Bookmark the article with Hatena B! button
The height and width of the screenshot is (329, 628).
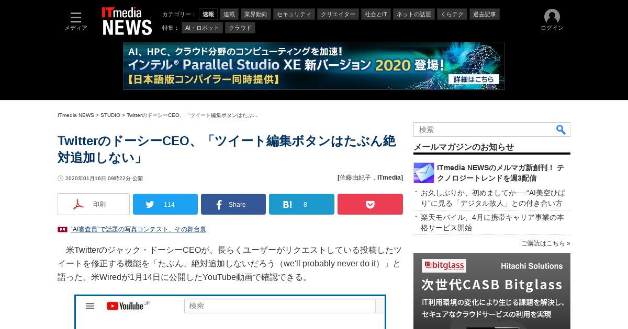click(x=301, y=204)
